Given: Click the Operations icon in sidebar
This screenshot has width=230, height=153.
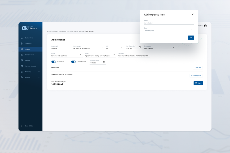Looking at the screenshot, I should (x=22, y=44).
